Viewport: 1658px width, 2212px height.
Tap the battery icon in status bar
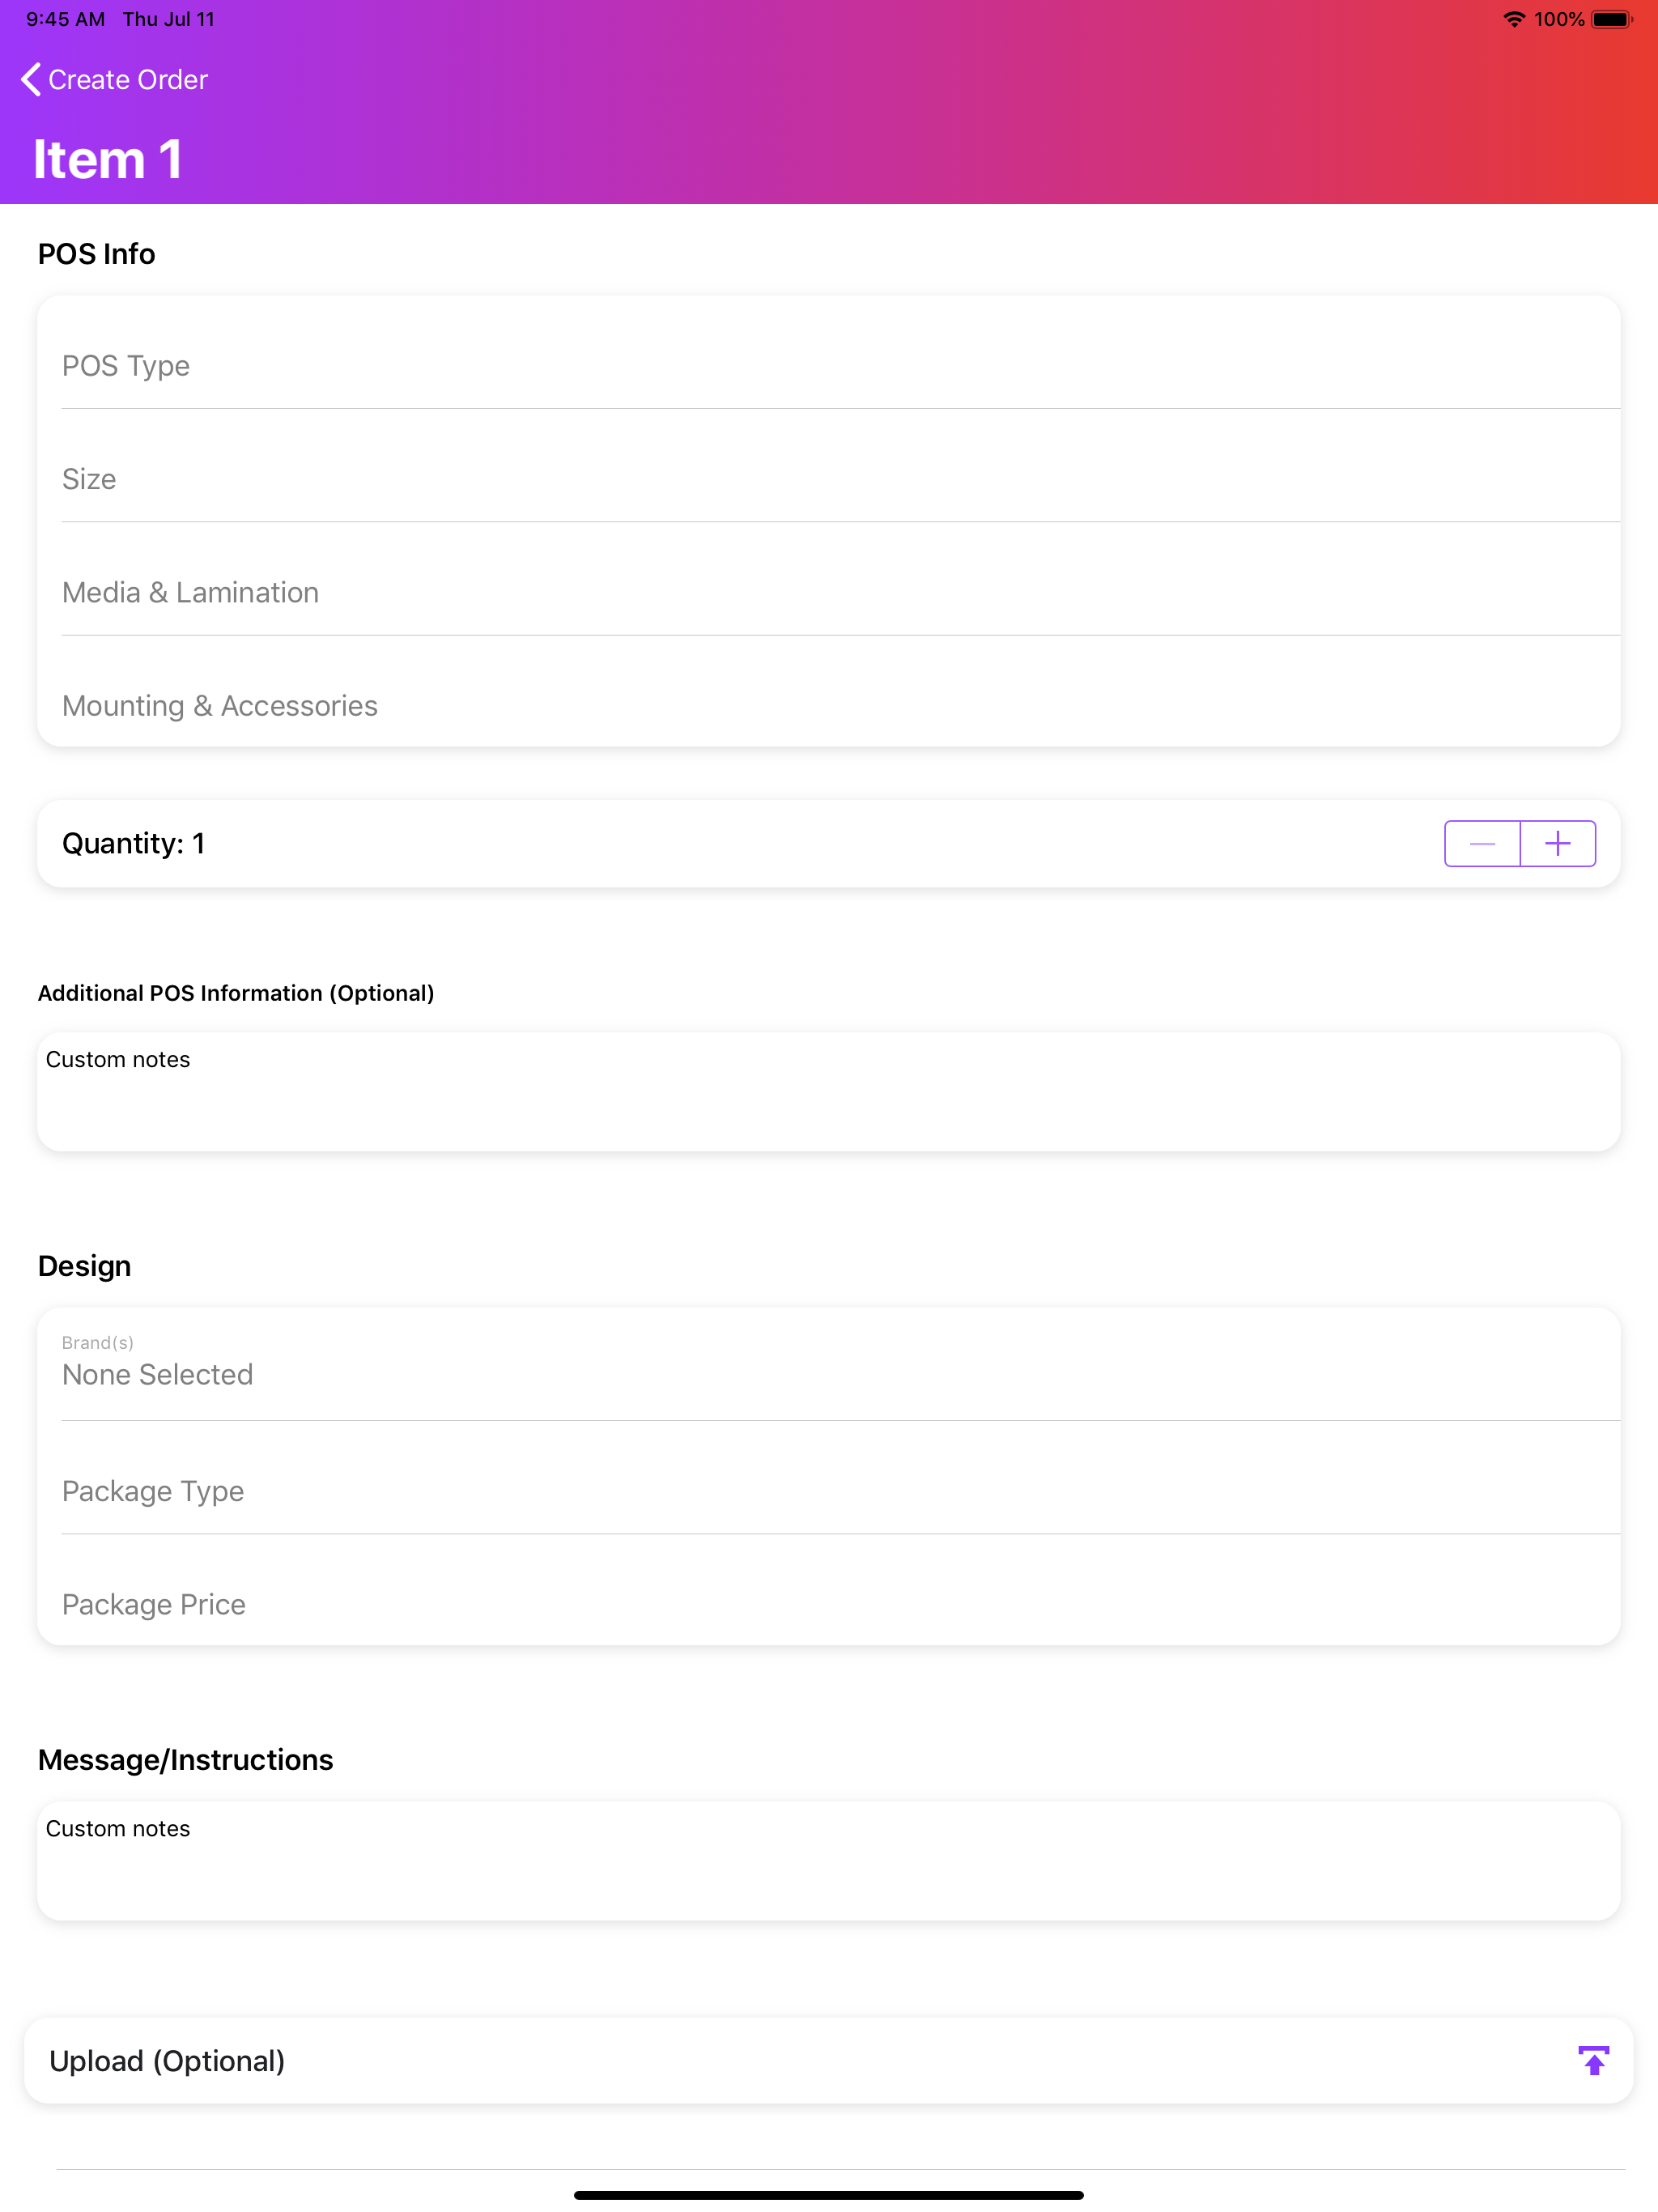coord(1611,19)
